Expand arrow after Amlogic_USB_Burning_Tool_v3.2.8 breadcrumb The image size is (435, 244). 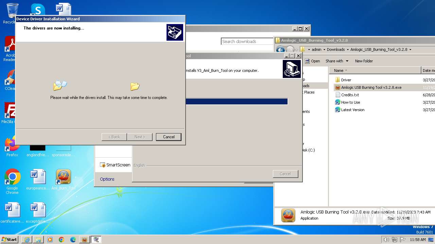410,49
